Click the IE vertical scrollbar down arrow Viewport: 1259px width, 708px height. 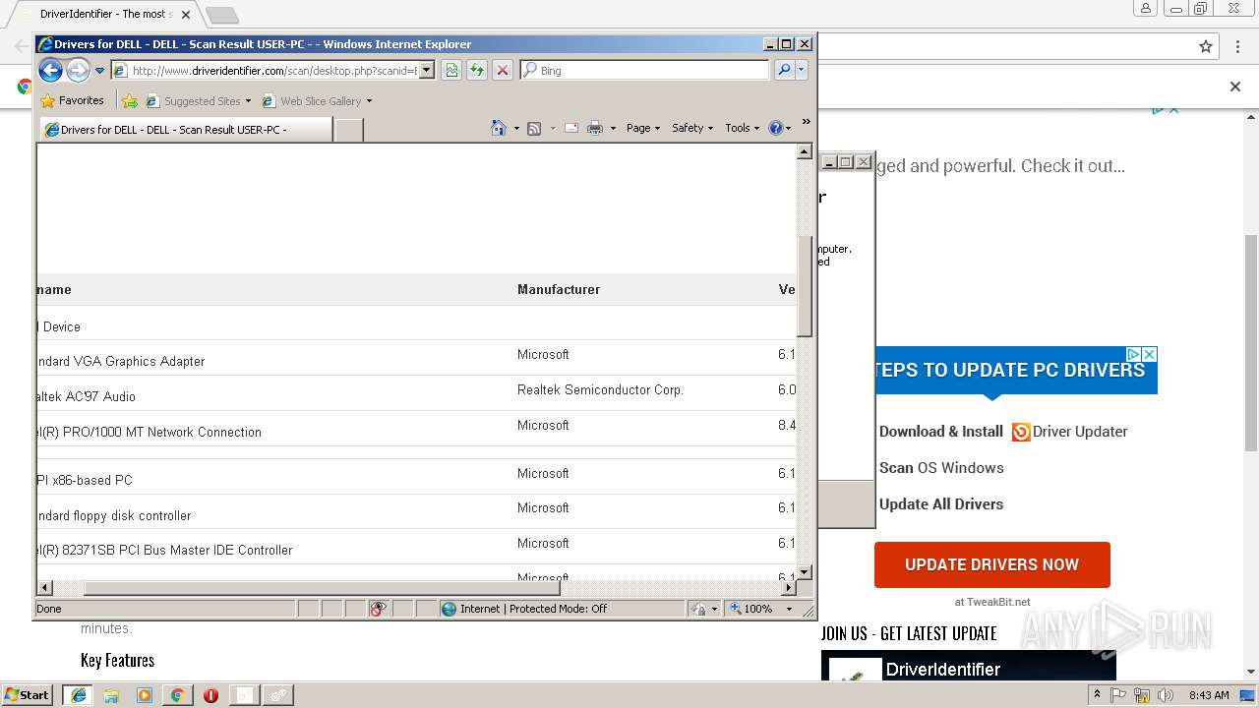pos(804,571)
